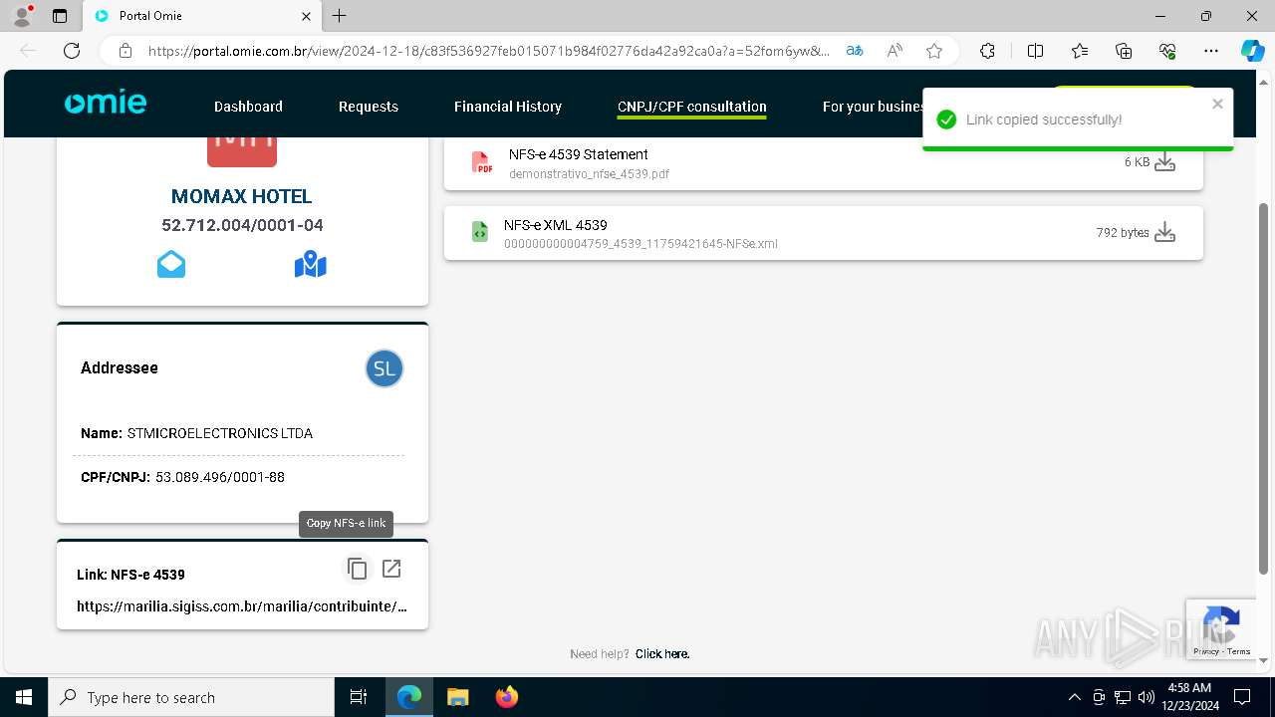Toggle split screen view
This screenshot has width=1275, height=717.
1035,51
